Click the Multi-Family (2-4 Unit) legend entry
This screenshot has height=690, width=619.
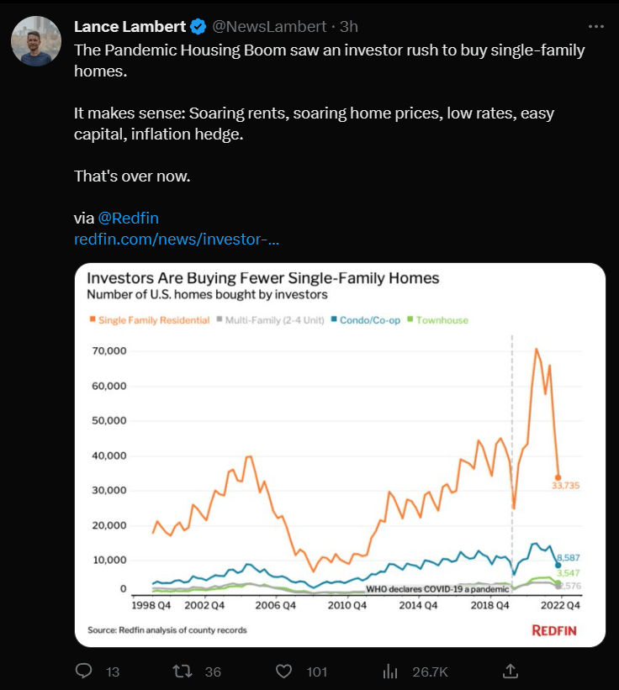pos(270,320)
